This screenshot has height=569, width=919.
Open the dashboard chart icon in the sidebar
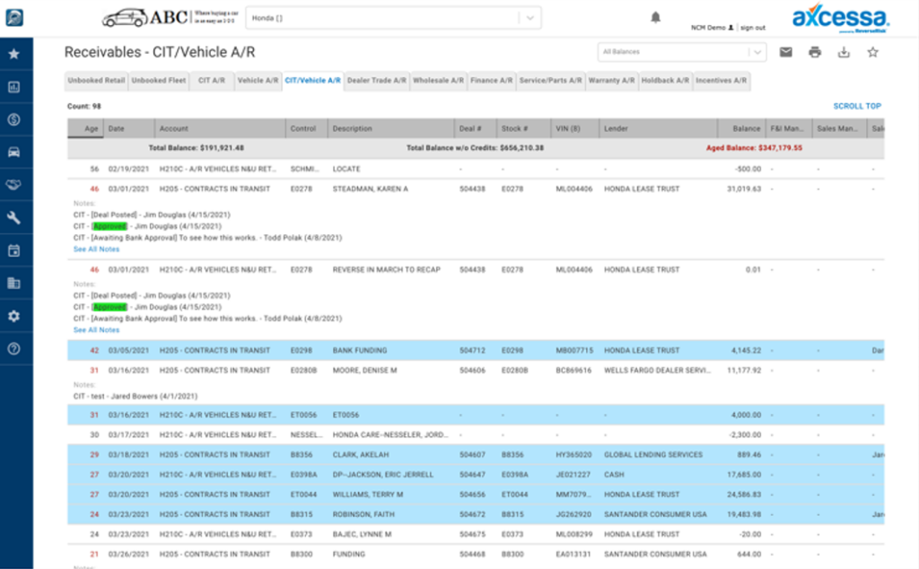coord(14,87)
